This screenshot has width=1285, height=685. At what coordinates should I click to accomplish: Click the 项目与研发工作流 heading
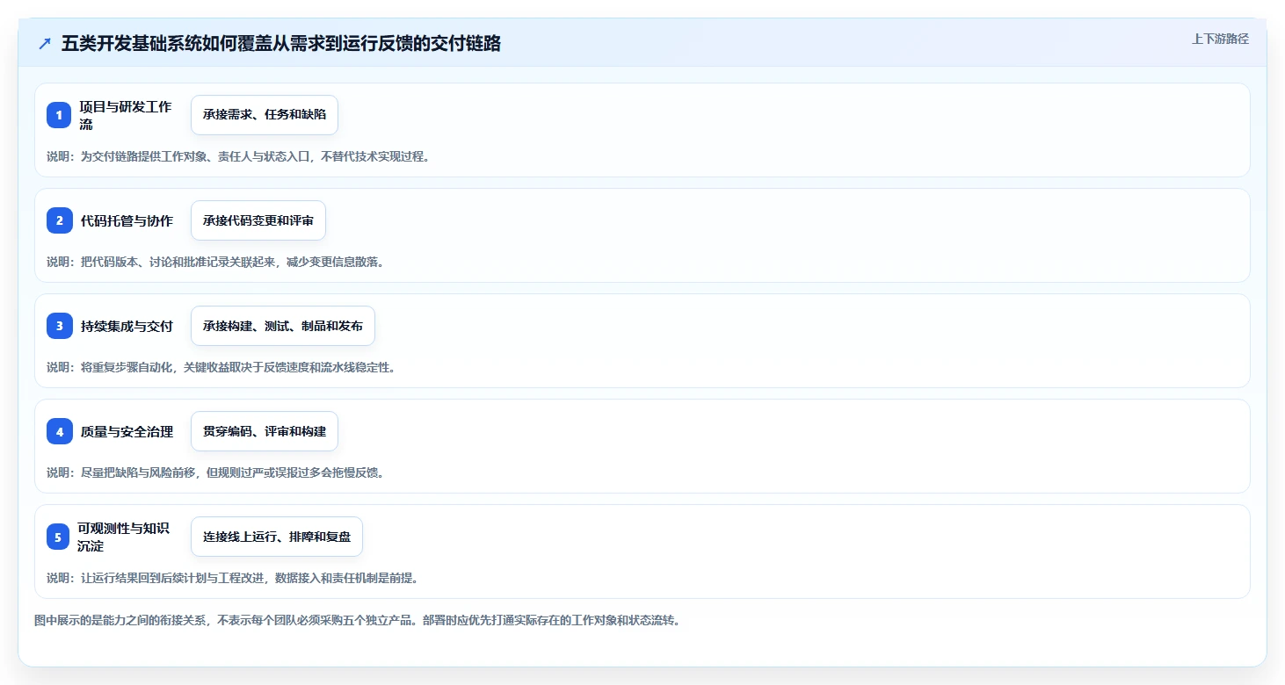(x=126, y=115)
